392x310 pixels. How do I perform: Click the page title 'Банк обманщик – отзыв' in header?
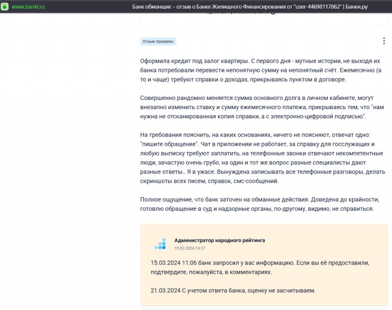tap(250, 7)
